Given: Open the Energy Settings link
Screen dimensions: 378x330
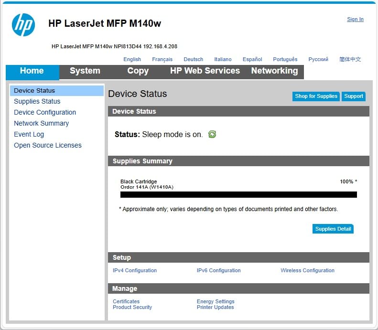Looking at the screenshot, I should pyautogui.click(x=216, y=301).
